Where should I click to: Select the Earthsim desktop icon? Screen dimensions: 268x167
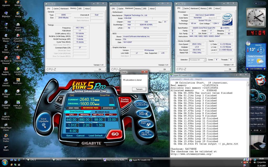coord(18,48)
